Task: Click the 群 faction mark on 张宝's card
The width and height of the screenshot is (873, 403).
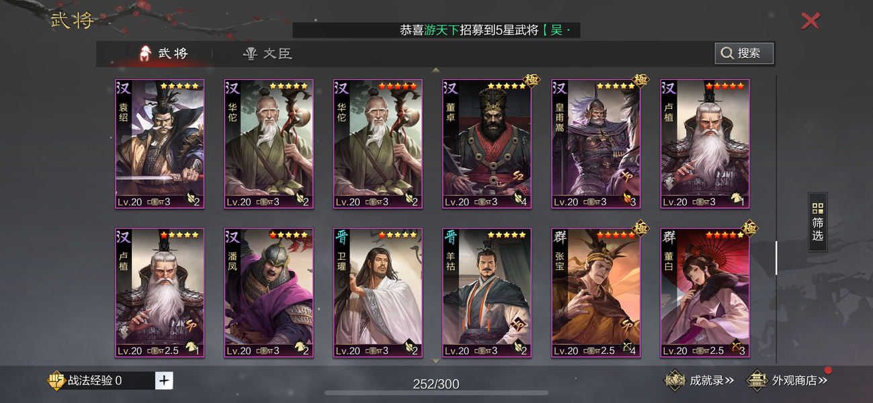Action: 559,237
